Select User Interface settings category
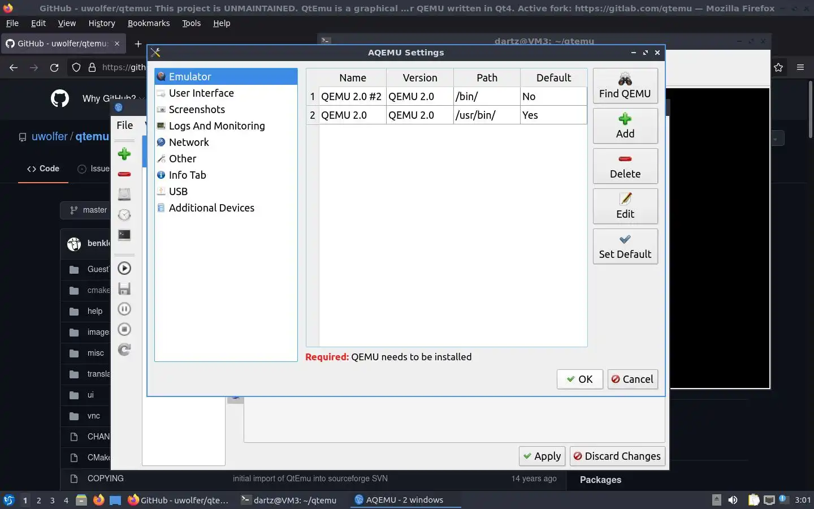This screenshot has height=509, width=814. tap(226, 93)
